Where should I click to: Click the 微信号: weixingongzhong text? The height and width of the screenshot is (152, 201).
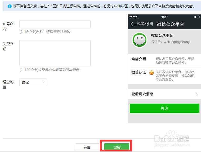pos(170,42)
